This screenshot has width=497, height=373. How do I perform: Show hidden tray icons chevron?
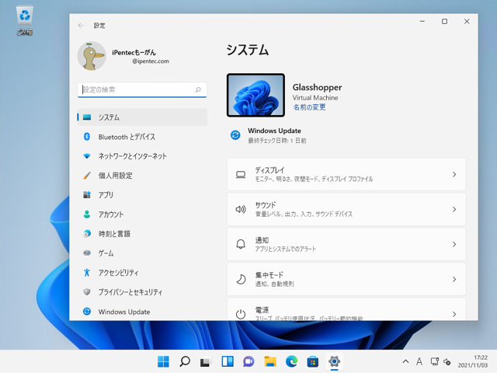pos(405,361)
